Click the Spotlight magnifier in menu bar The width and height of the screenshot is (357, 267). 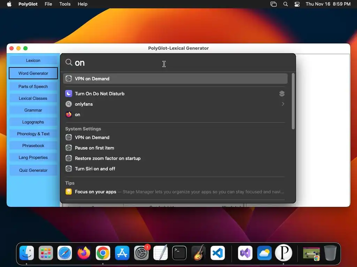coord(285,4)
